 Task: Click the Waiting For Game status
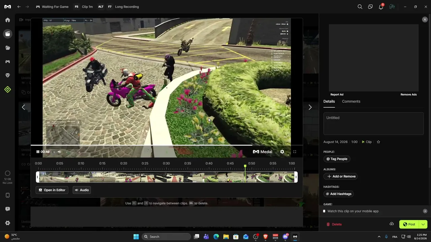coord(52,7)
